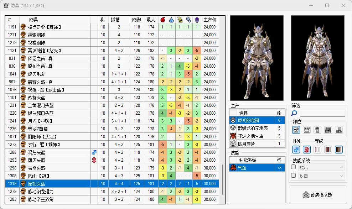Toggle the chest armor part filter

tap(307, 130)
